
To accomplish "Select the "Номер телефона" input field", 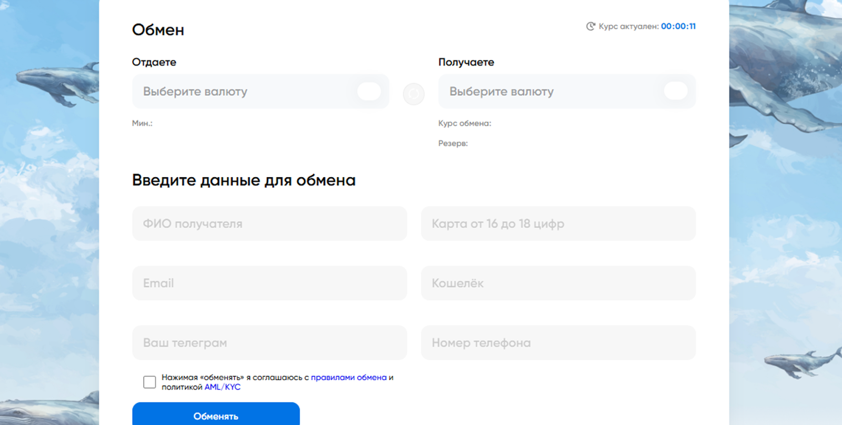I will [558, 342].
